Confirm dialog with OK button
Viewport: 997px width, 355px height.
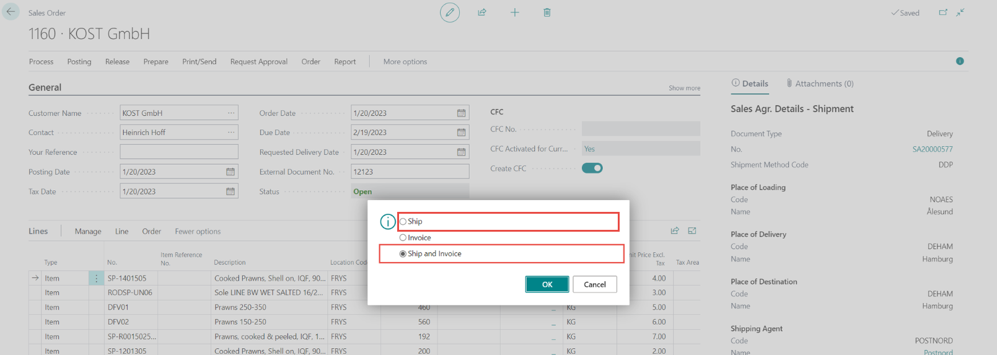click(x=547, y=284)
